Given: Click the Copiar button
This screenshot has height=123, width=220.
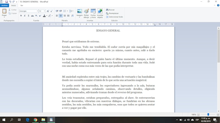Looking at the screenshot, I should pos(13,13).
